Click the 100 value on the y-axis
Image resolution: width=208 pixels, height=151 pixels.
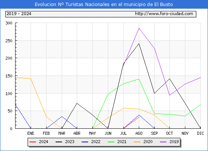(9, 94)
